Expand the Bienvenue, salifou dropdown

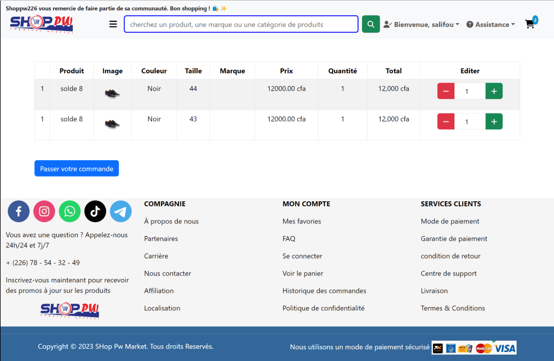tap(421, 24)
